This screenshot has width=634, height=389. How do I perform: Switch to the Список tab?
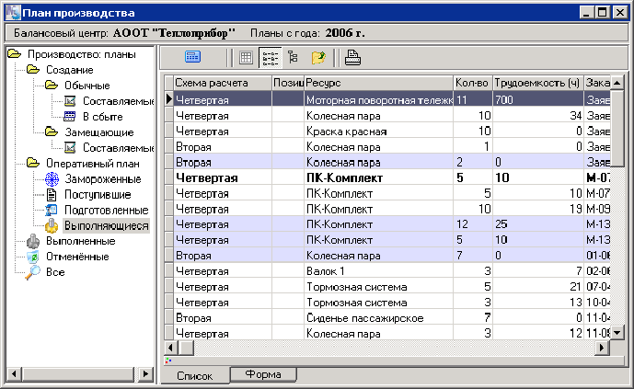(195, 375)
